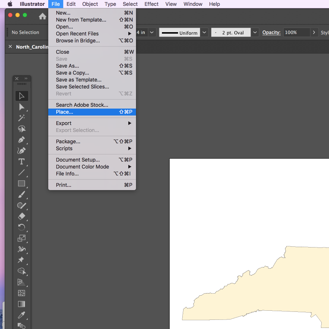Screen dimensions: 329x329
Task: Choose Browse in Bridge... item
Action: pyautogui.click(x=92, y=41)
